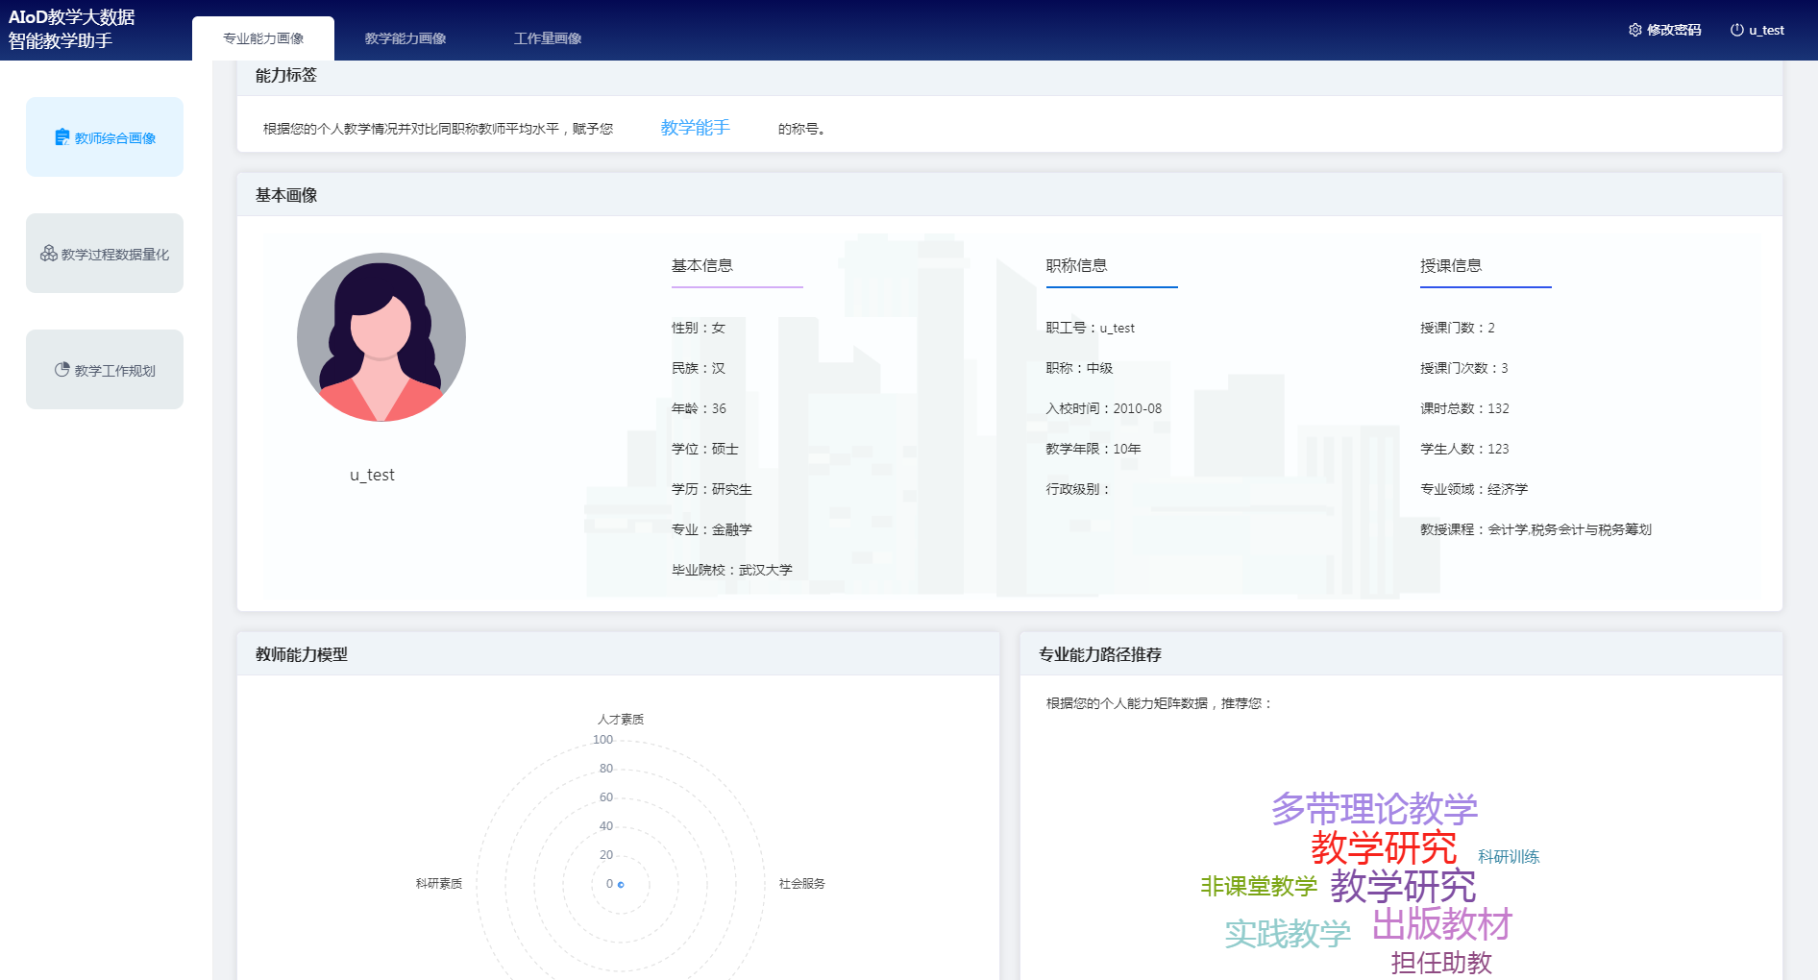Click the red 教学研究 word cloud term
The width and height of the screenshot is (1818, 980).
tap(1384, 847)
